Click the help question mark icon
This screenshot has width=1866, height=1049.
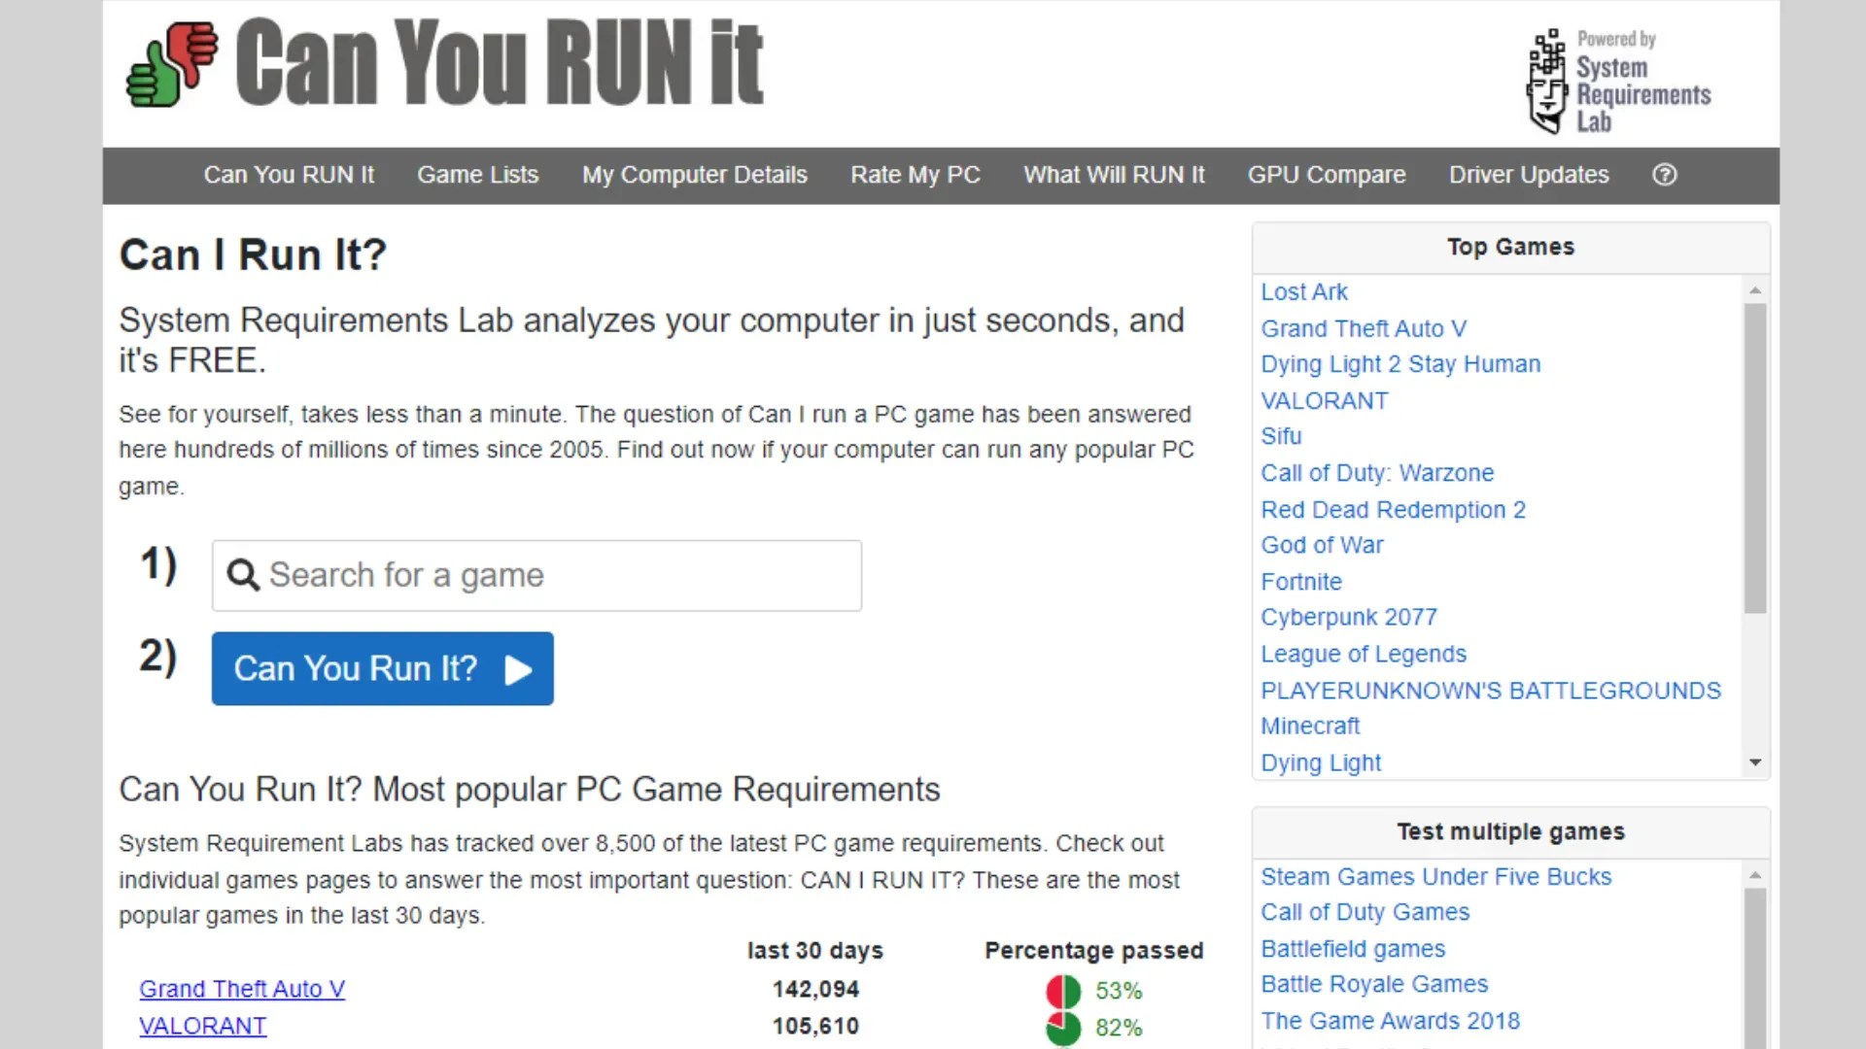coord(1664,174)
